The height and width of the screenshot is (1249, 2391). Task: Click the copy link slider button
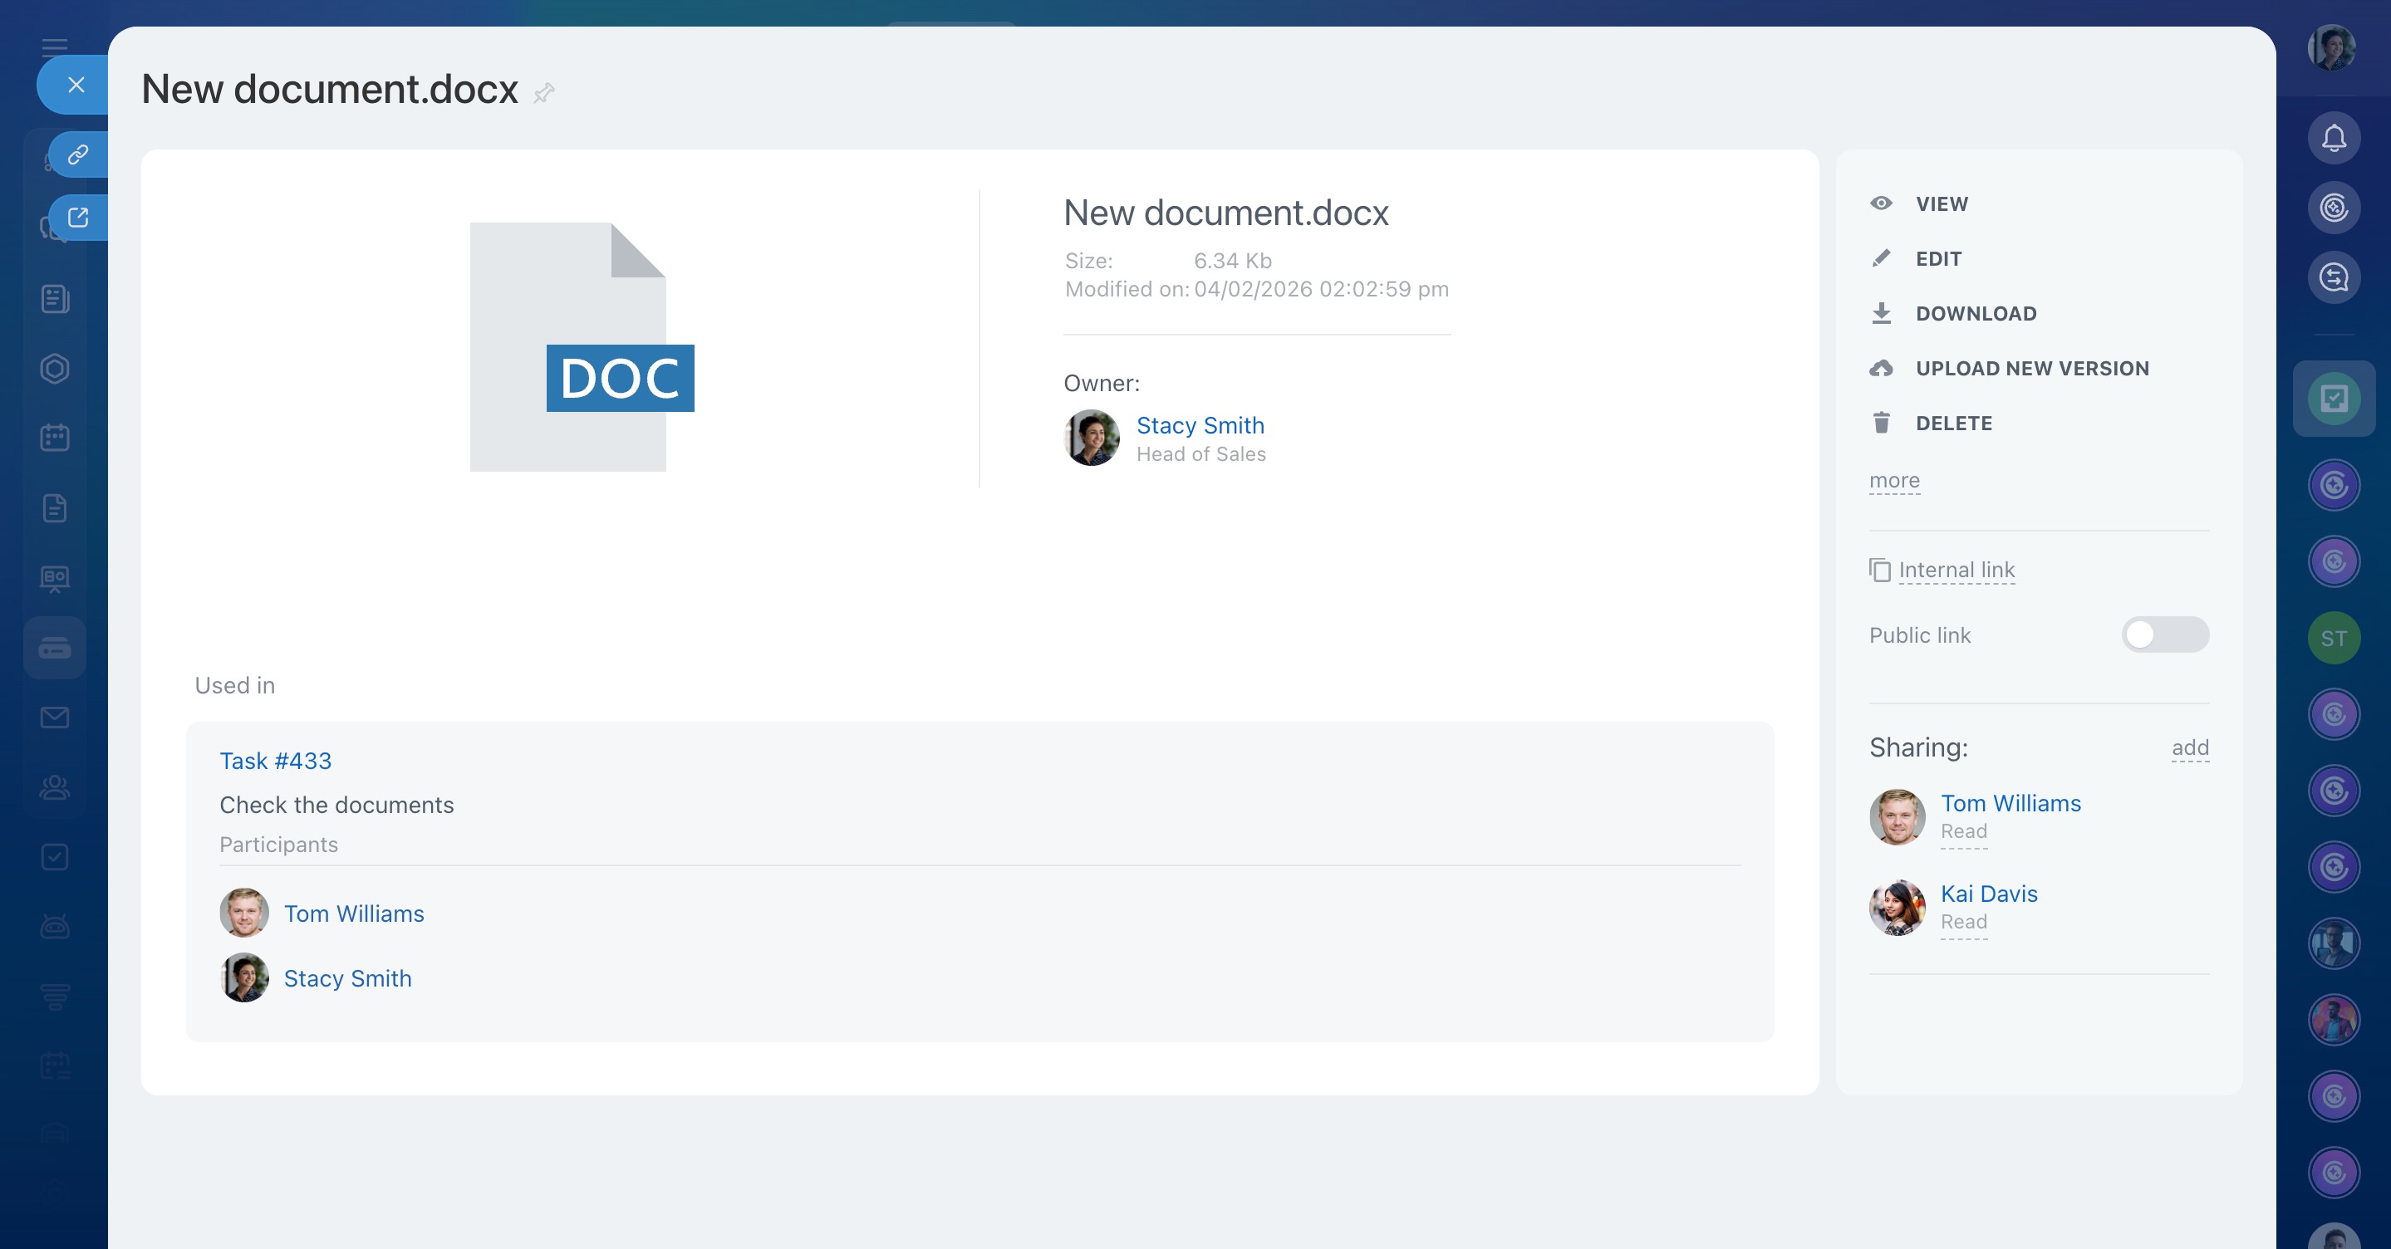pos(78,154)
